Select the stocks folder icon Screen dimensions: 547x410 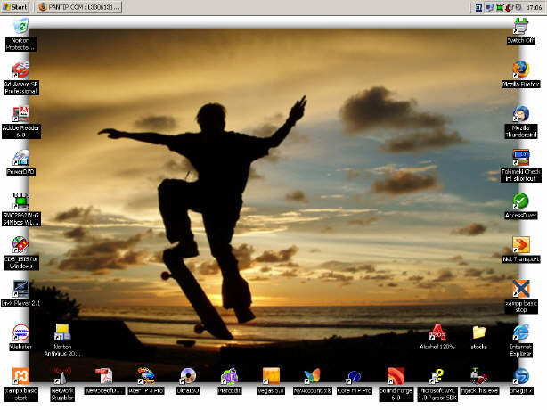click(479, 338)
